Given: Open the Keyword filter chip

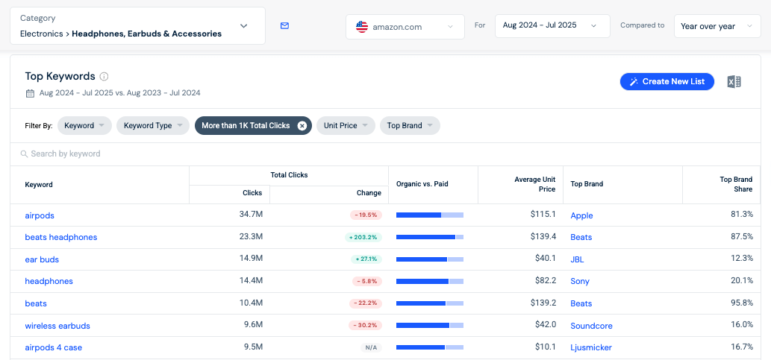Looking at the screenshot, I should click(84, 126).
